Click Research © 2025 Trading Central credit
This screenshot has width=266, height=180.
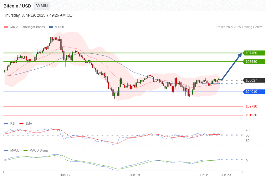[240, 27]
